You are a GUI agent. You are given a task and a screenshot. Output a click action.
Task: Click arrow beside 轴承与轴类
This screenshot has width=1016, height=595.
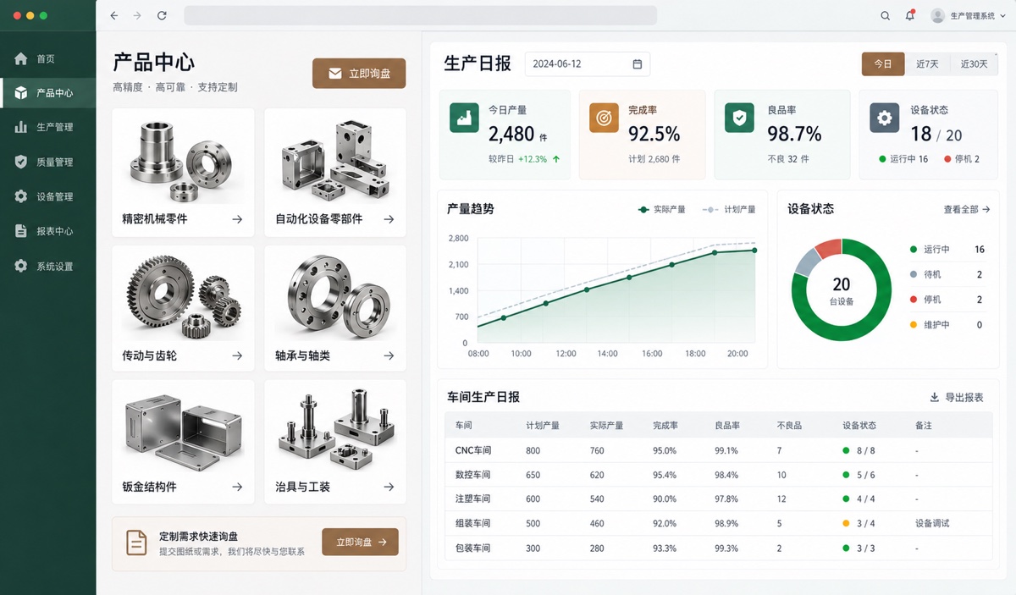pos(389,356)
